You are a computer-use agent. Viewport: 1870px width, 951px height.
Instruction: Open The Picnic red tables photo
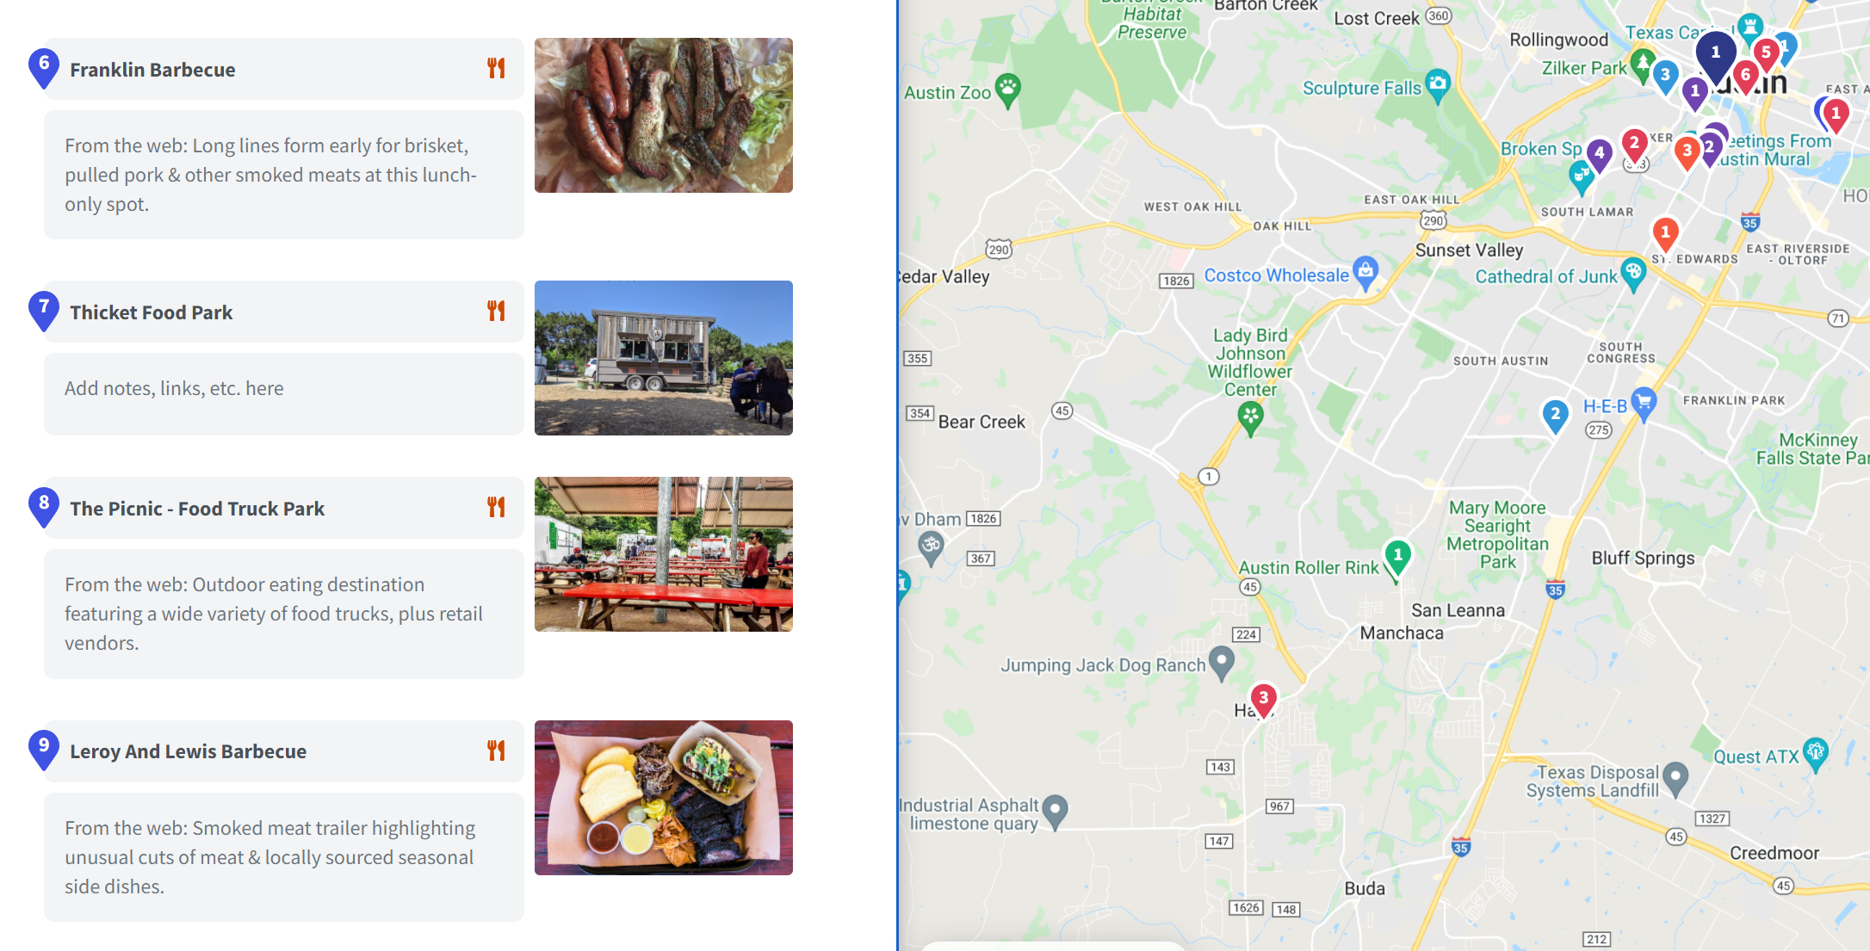(x=664, y=554)
